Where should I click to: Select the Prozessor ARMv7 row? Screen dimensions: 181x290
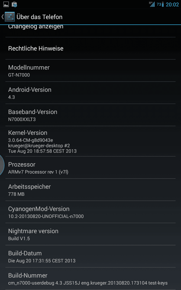click(x=91, y=167)
